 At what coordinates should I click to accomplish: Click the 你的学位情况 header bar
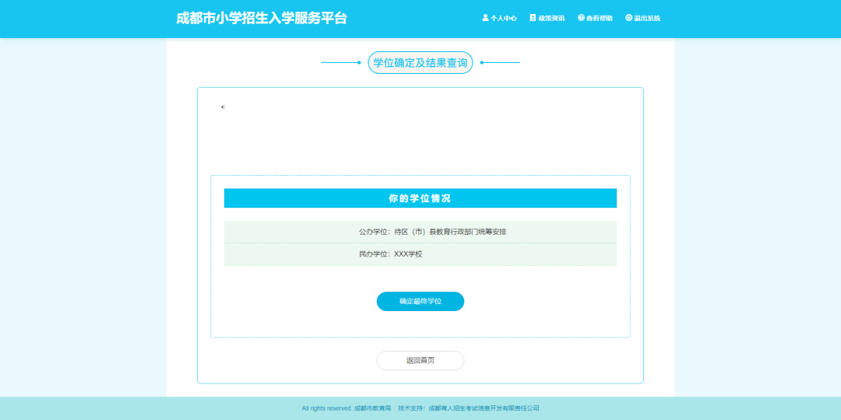(420, 198)
